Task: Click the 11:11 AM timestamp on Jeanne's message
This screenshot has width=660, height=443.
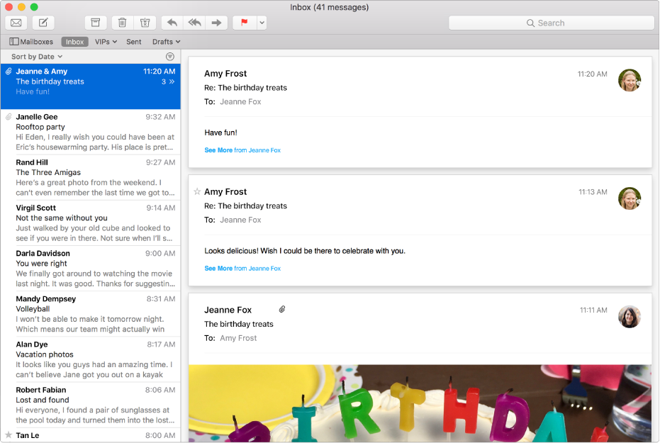Action: pyautogui.click(x=593, y=310)
